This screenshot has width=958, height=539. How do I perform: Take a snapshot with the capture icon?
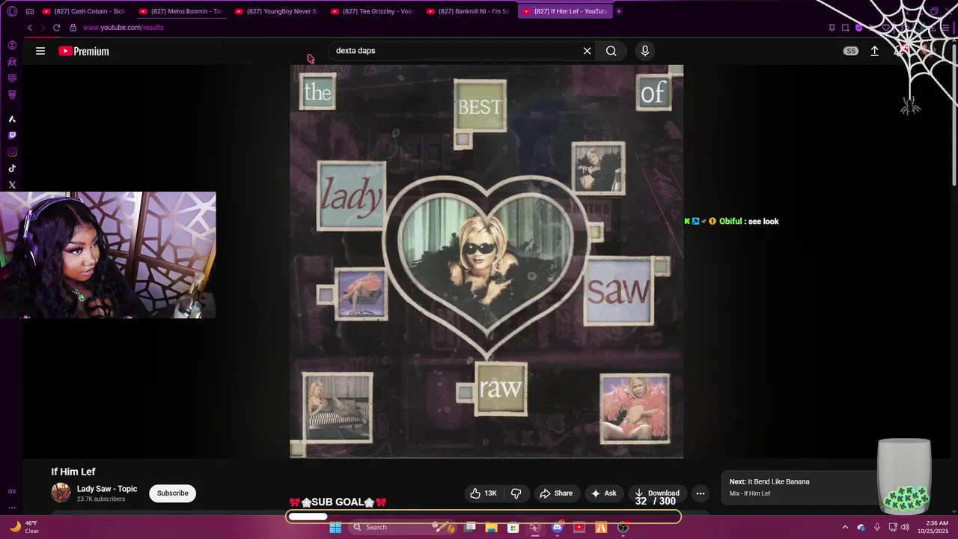coord(845,28)
